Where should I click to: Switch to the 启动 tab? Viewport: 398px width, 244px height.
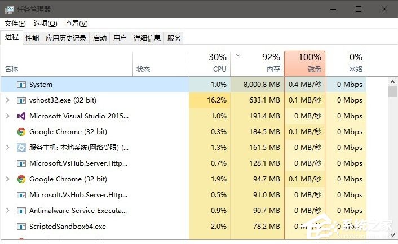pyautogui.click(x=99, y=38)
